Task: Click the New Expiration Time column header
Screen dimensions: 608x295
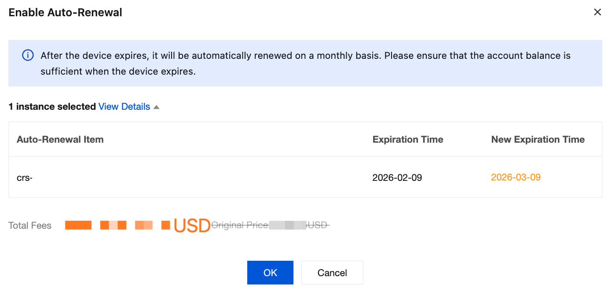Action: click(538, 140)
